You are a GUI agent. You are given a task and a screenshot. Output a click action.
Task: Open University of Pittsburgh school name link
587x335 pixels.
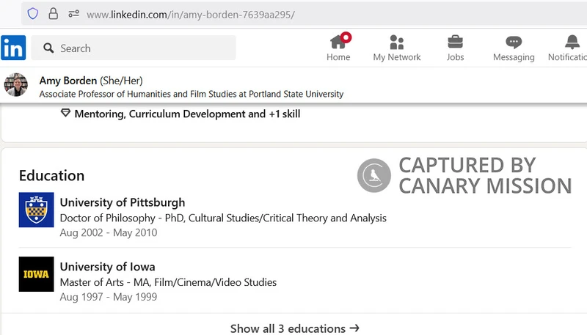click(x=123, y=202)
